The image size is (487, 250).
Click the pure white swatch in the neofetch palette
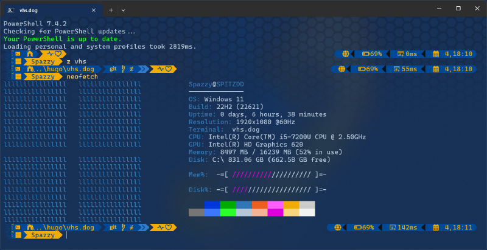(307, 212)
